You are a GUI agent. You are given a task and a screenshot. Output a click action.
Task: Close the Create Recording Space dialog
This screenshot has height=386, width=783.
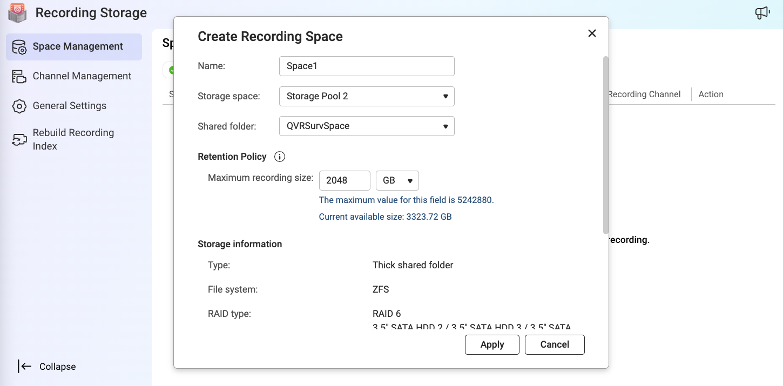click(x=592, y=33)
